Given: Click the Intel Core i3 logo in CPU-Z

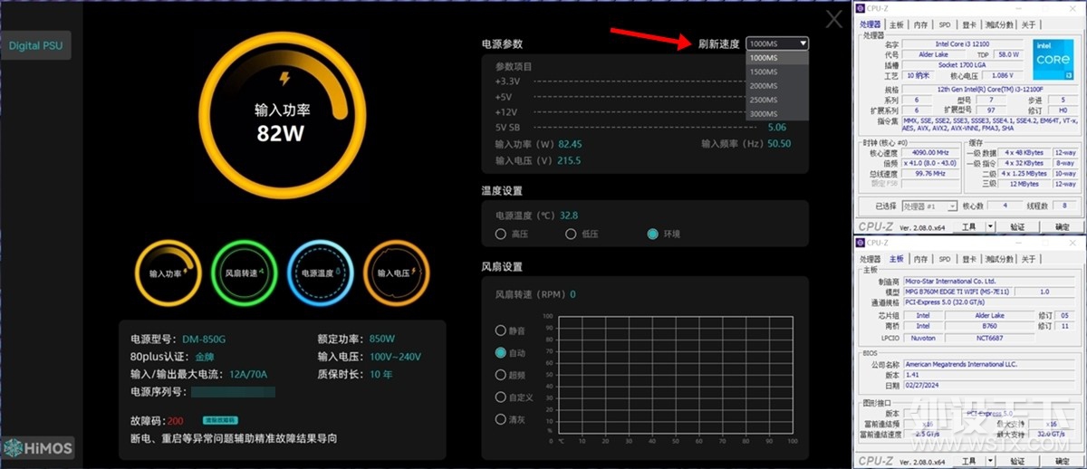Looking at the screenshot, I should 1053,60.
